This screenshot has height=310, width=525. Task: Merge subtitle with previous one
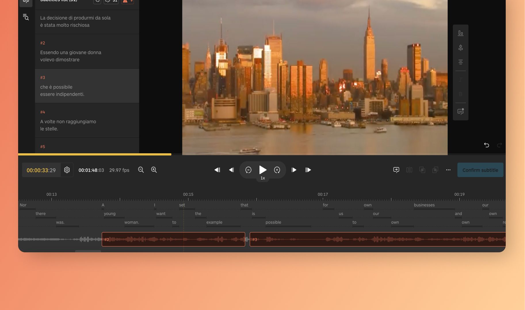422,170
